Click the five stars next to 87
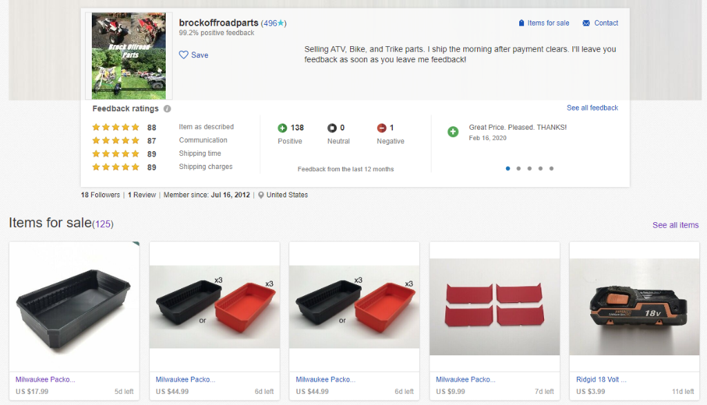707x405 pixels. tap(115, 141)
